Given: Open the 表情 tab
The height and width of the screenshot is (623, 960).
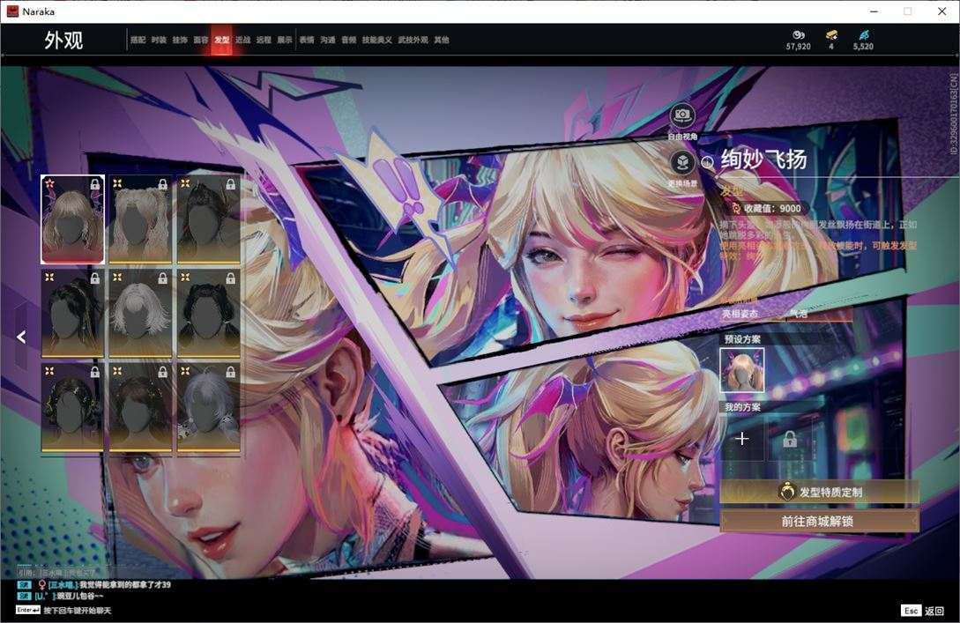Looking at the screenshot, I should pos(306,40).
